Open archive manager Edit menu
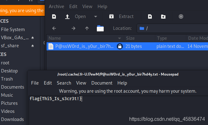Screen dimensions: 208x125 point(73,7)
